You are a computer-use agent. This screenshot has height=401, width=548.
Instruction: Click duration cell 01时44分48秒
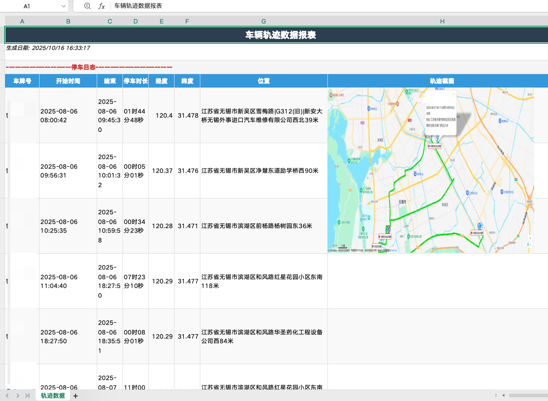pos(135,116)
